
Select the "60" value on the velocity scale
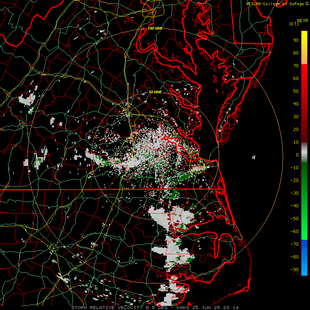[296, 79]
